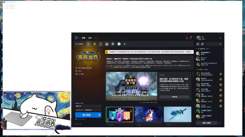The height and width of the screenshot is (137, 245).
Task: Open the WoW region/account dropdown
Action: pos(88,110)
